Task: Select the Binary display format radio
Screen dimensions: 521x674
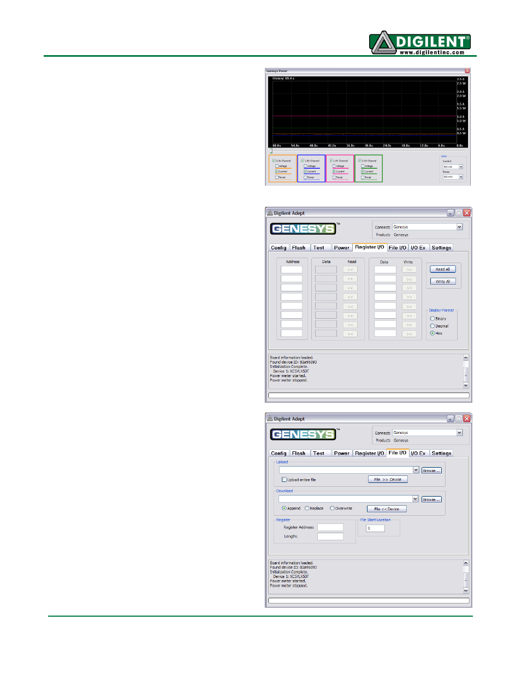Action: pos(433,319)
